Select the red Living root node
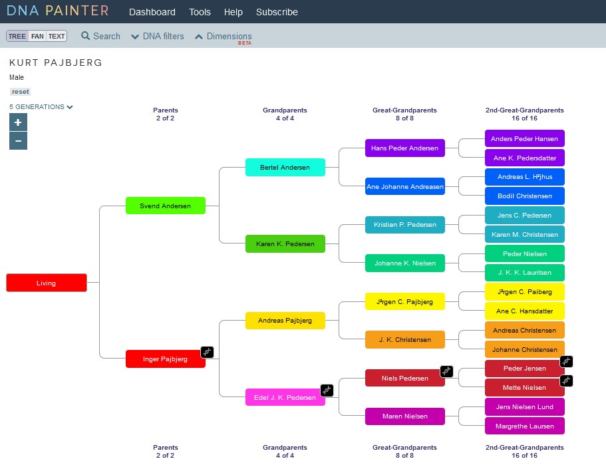The width and height of the screenshot is (606, 469). (47, 283)
